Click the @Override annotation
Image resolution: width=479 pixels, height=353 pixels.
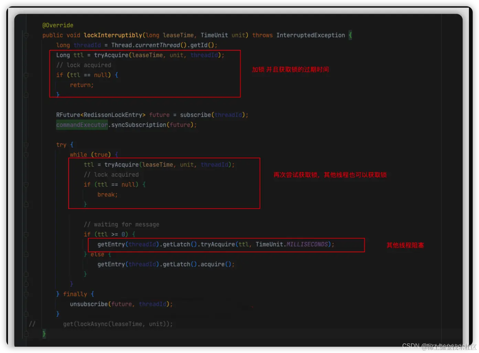58,25
